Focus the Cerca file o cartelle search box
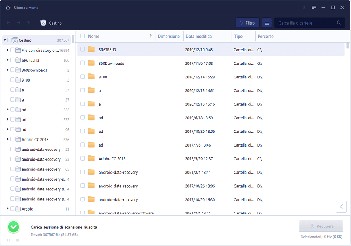The image size is (351, 246). click(x=310, y=22)
